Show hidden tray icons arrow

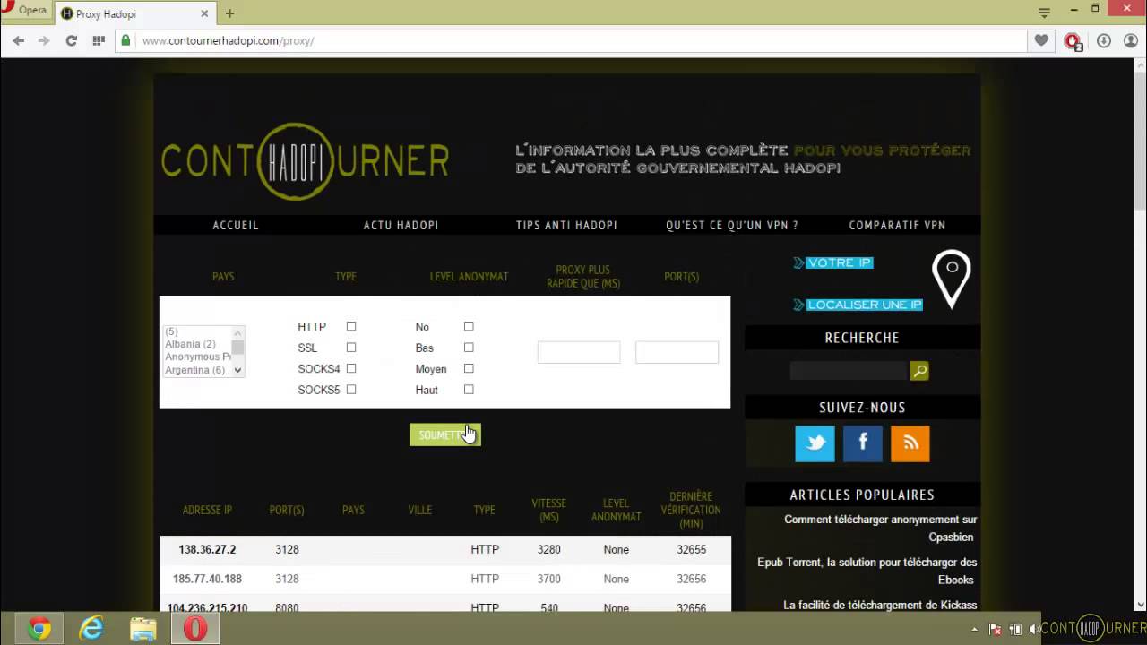[975, 629]
